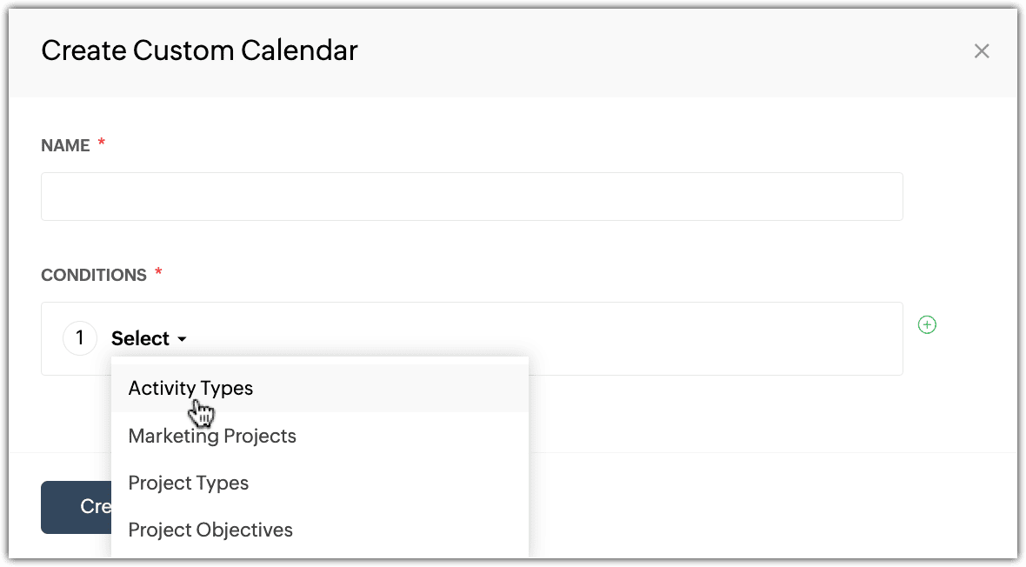Focus the Name text input field
This screenshot has width=1026, height=567.
pyautogui.click(x=471, y=197)
